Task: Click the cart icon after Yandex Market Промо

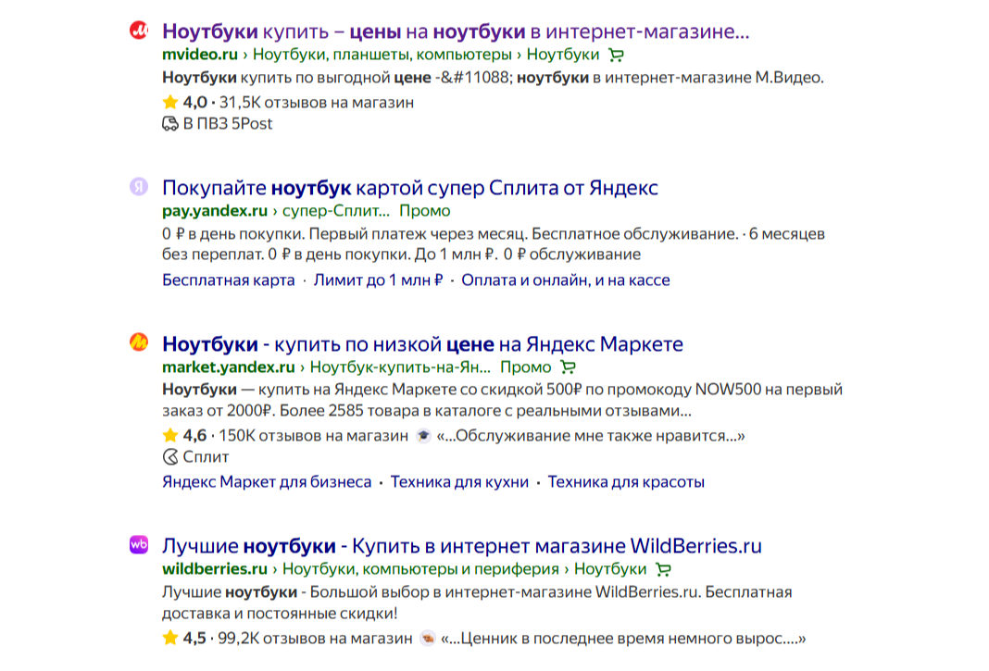Action: click(569, 367)
